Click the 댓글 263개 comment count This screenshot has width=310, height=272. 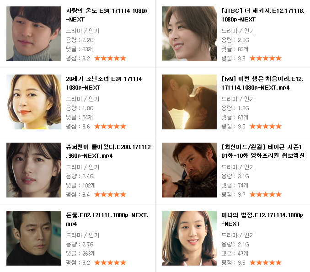(80, 253)
